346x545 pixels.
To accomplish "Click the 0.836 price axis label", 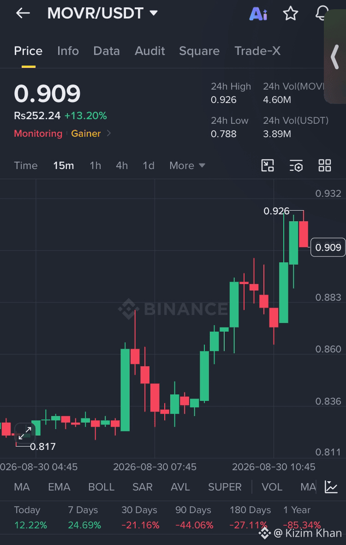I will click(x=328, y=401).
